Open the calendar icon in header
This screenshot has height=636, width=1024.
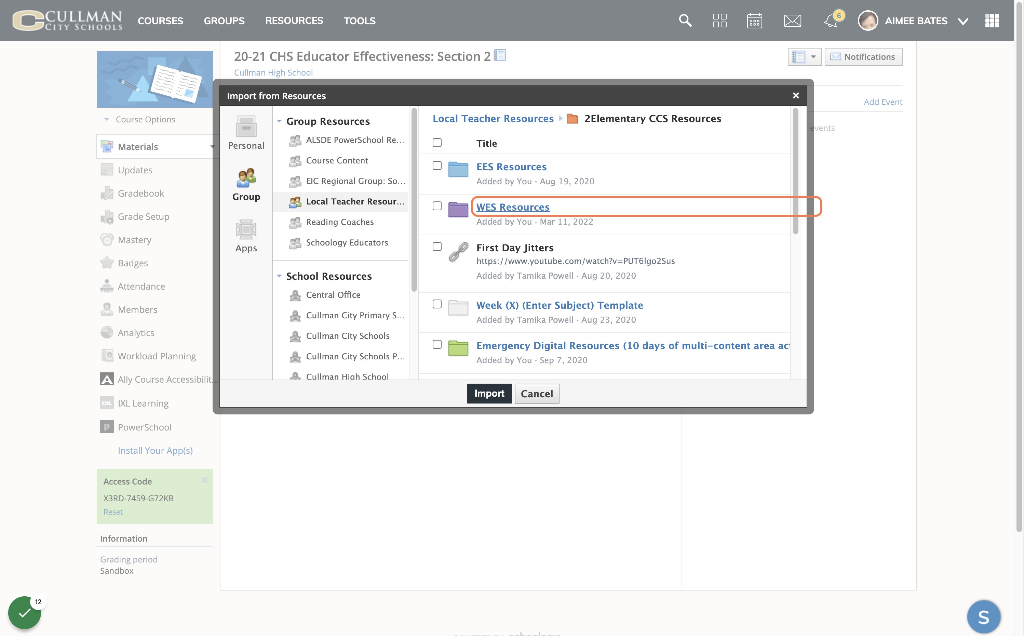[755, 20]
